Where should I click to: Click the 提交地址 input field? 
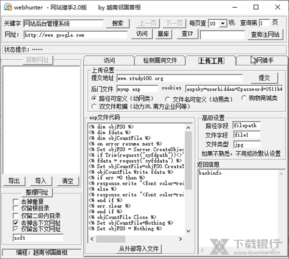tap(180, 78)
